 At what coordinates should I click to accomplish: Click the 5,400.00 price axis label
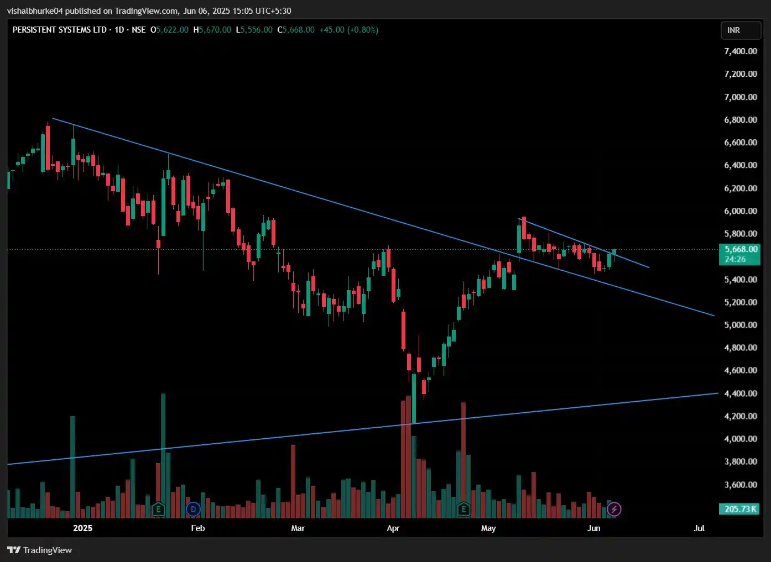pyautogui.click(x=741, y=279)
